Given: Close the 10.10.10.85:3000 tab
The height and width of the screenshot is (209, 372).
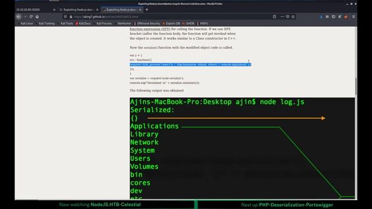Looking at the screenshot, I should [x=54, y=10].
